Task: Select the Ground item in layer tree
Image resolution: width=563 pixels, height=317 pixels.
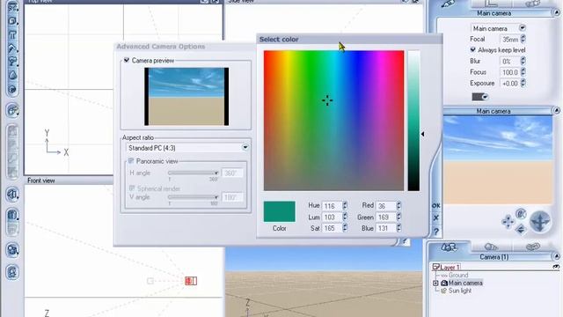Action: (458, 275)
